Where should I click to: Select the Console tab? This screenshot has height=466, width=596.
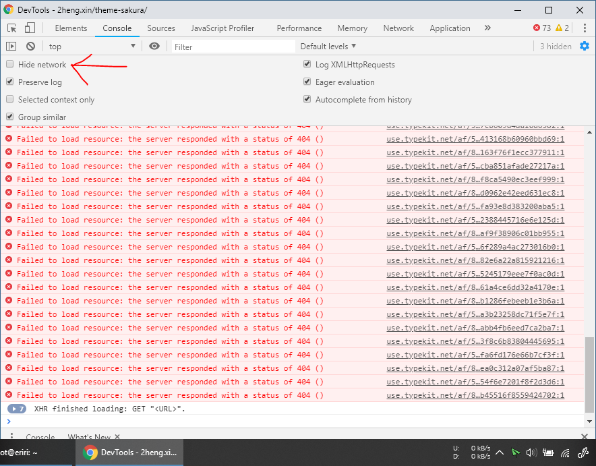click(x=117, y=28)
